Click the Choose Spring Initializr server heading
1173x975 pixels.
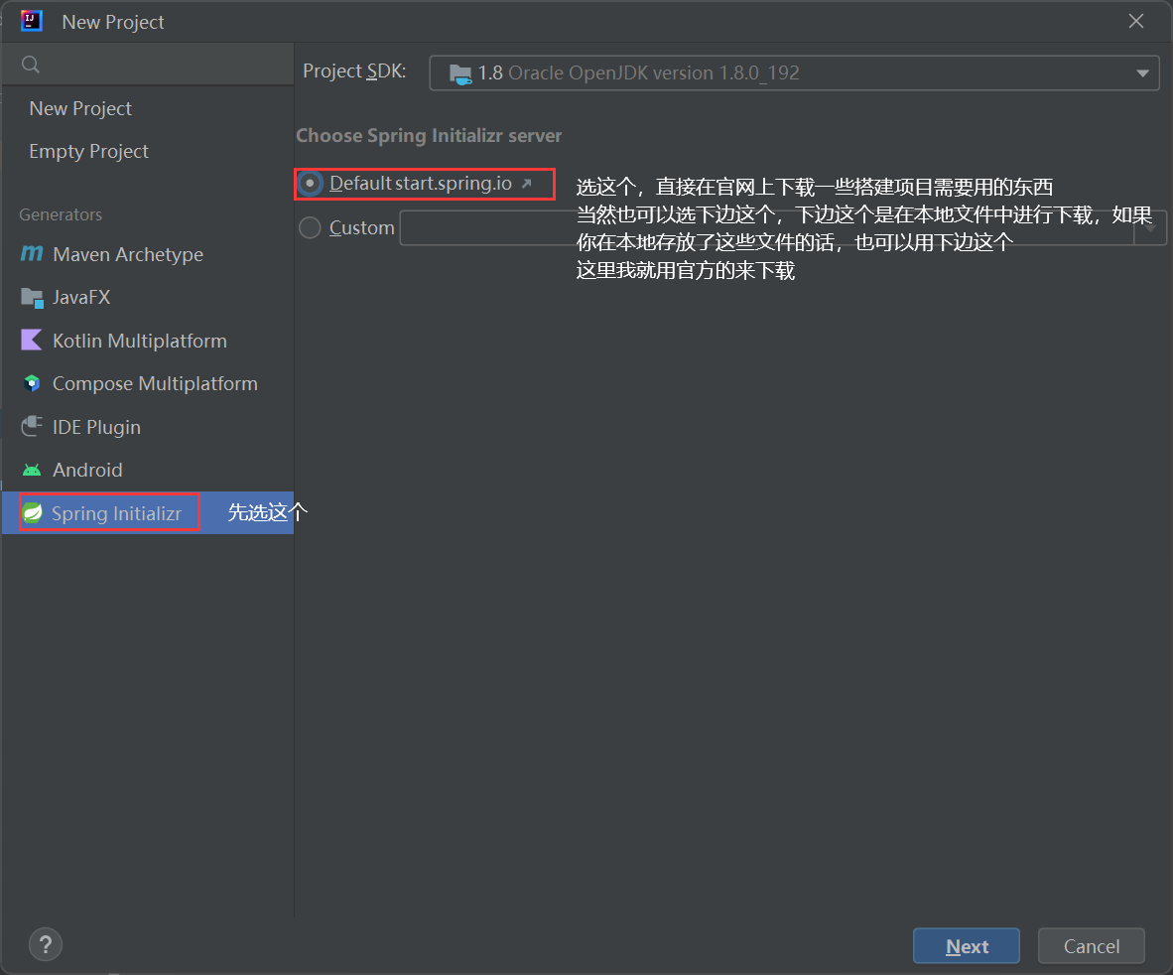pos(429,135)
